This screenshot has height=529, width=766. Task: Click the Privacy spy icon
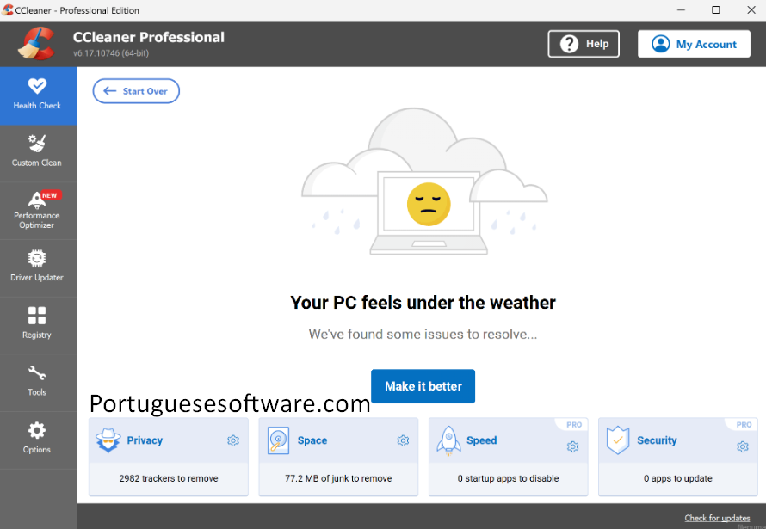pos(108,440)
